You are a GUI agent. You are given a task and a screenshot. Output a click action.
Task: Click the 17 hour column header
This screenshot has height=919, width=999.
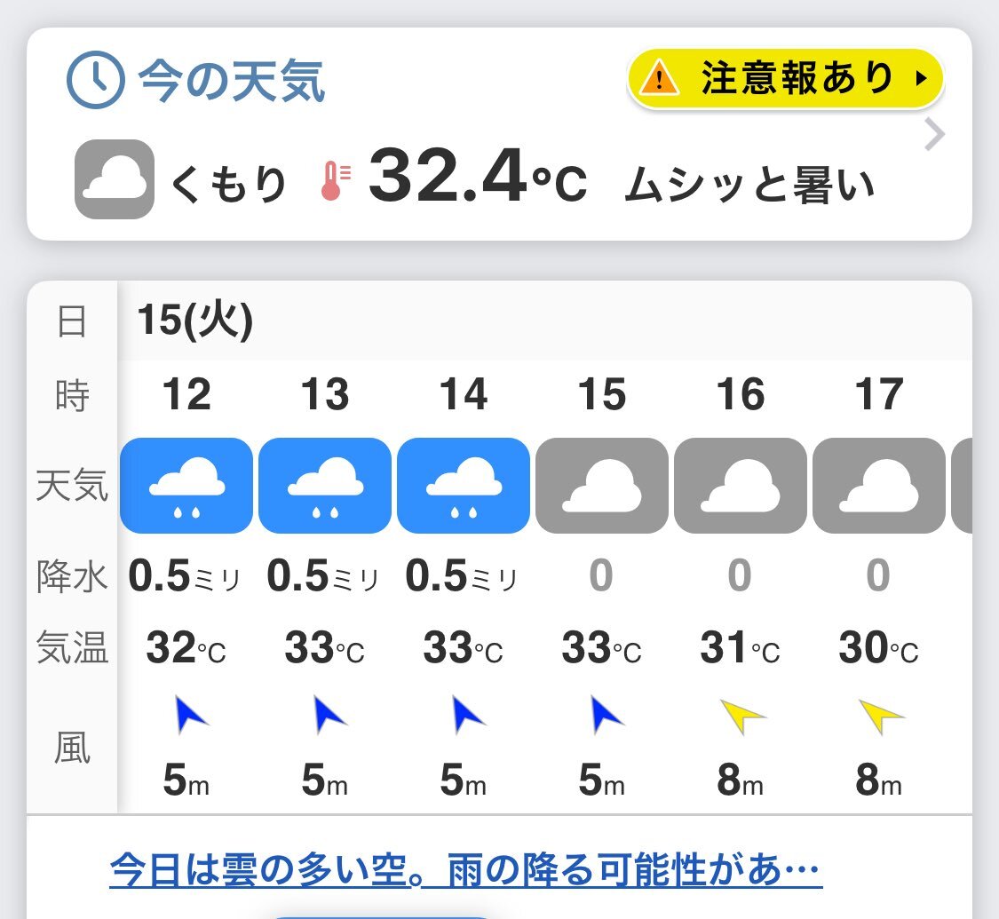[878, 394]
